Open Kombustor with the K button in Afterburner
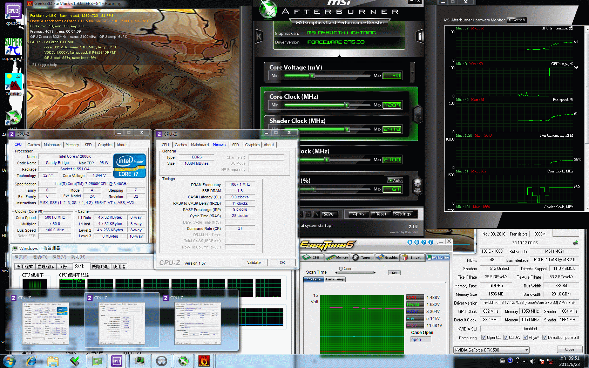Viewport: 589px width, 368px height. [259, 36]
